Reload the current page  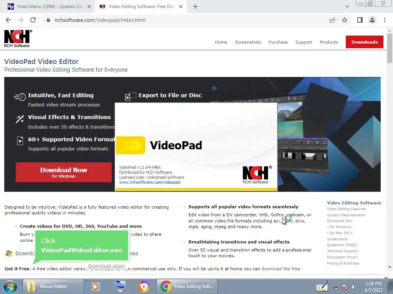33,20
